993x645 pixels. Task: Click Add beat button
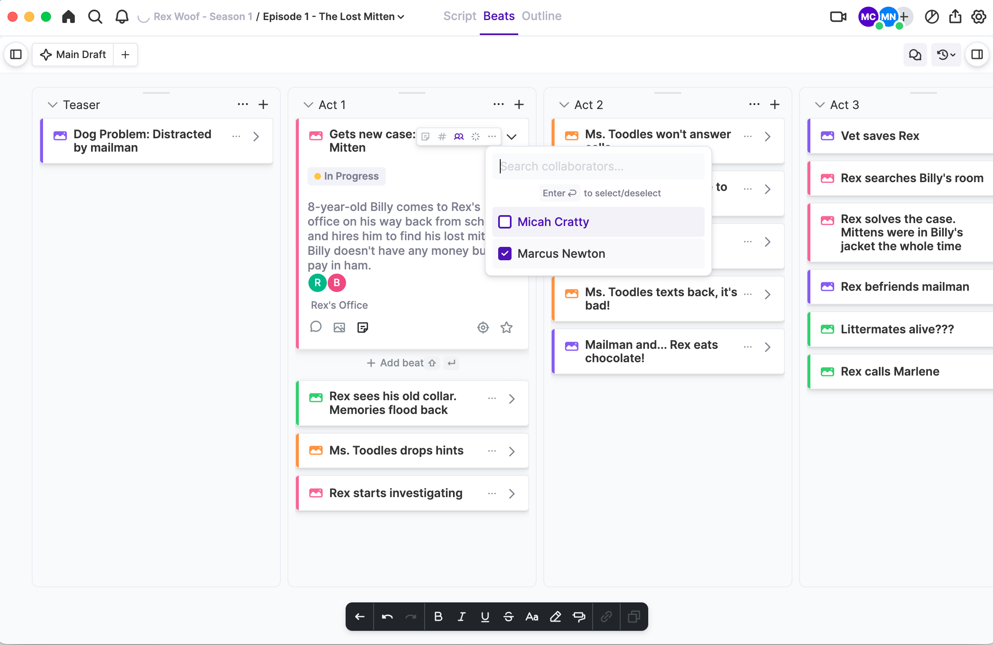395,363
